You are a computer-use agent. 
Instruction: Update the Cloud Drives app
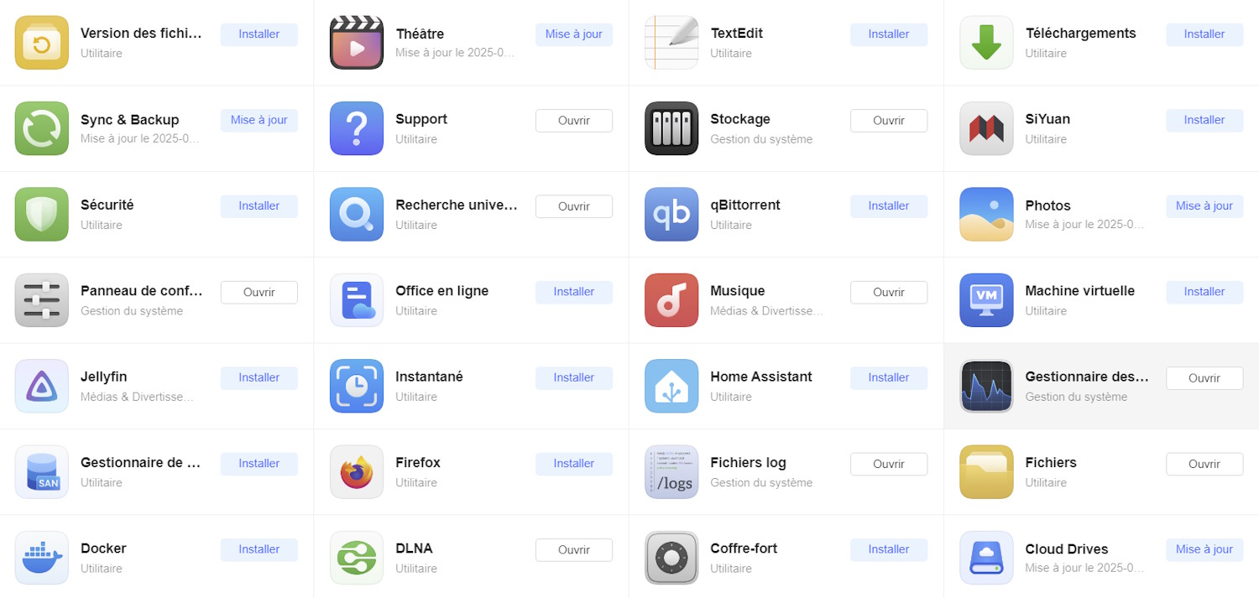pos(1204,549)
